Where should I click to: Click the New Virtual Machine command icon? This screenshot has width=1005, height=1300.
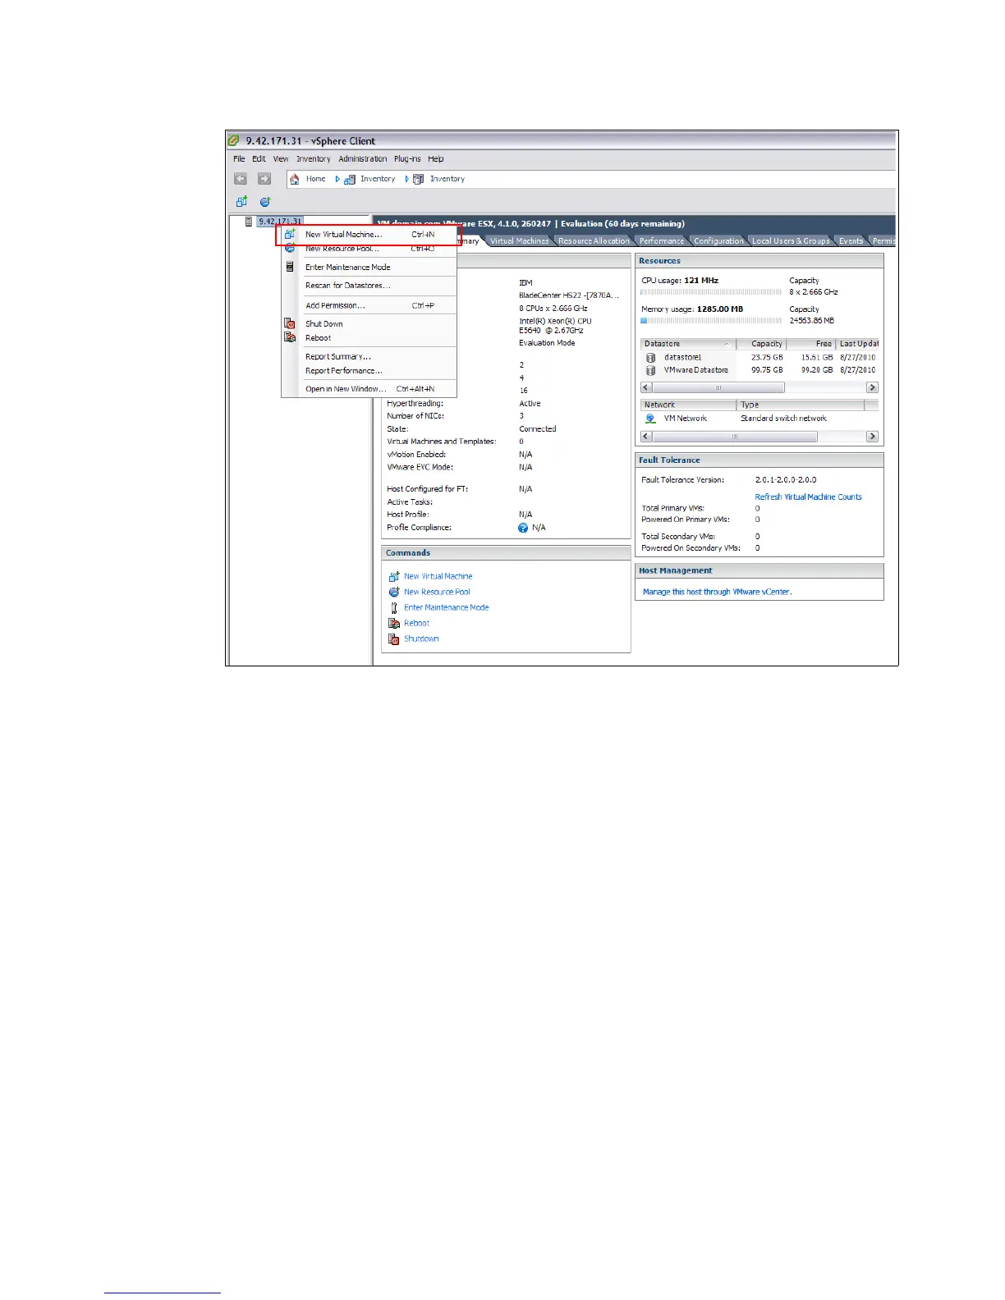point(394,576)
